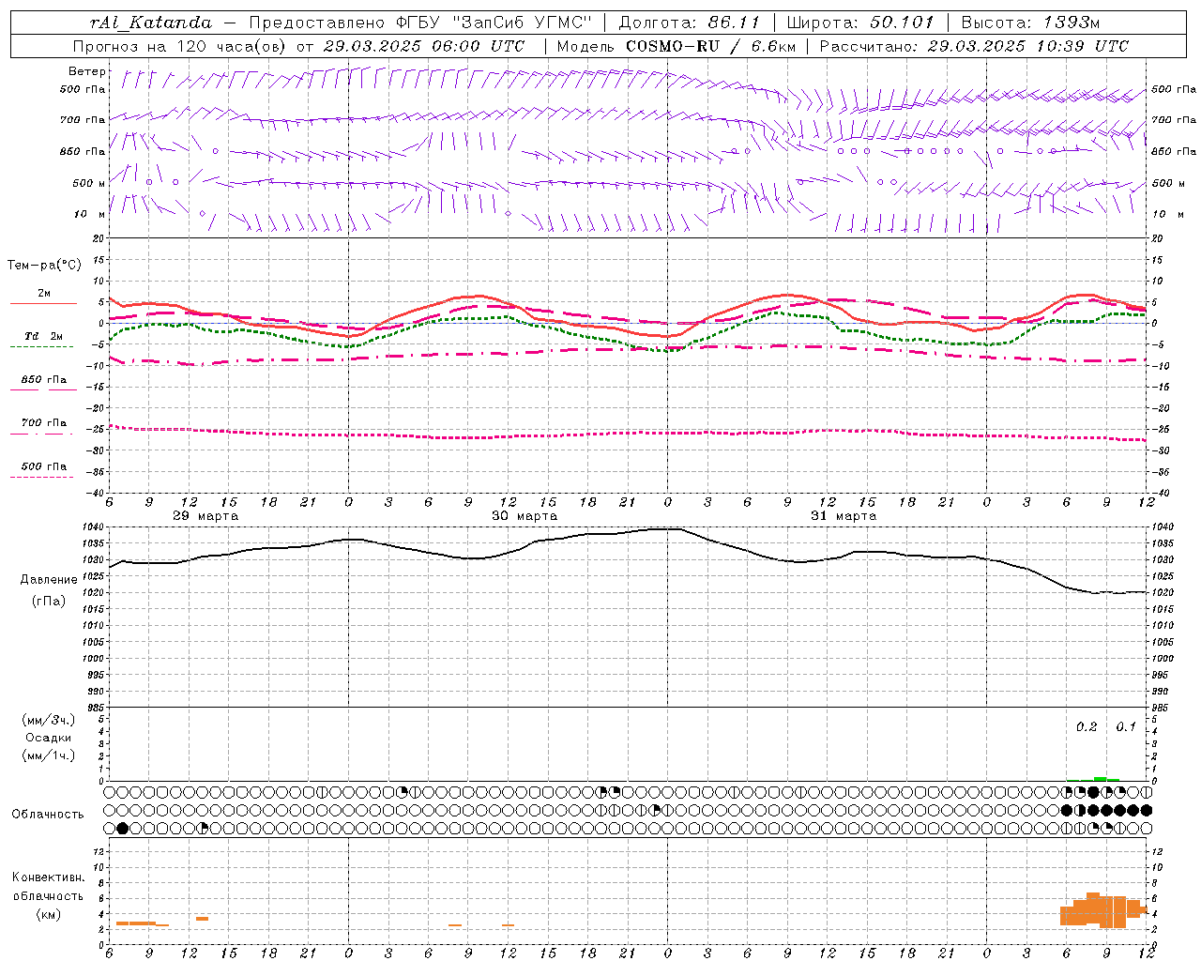
Task: Click the '31 марта' date label
Action: [844, 515]
